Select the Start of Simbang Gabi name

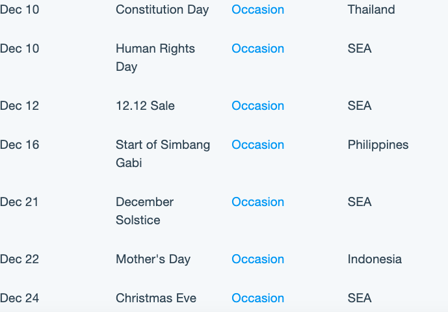[163, 153]
